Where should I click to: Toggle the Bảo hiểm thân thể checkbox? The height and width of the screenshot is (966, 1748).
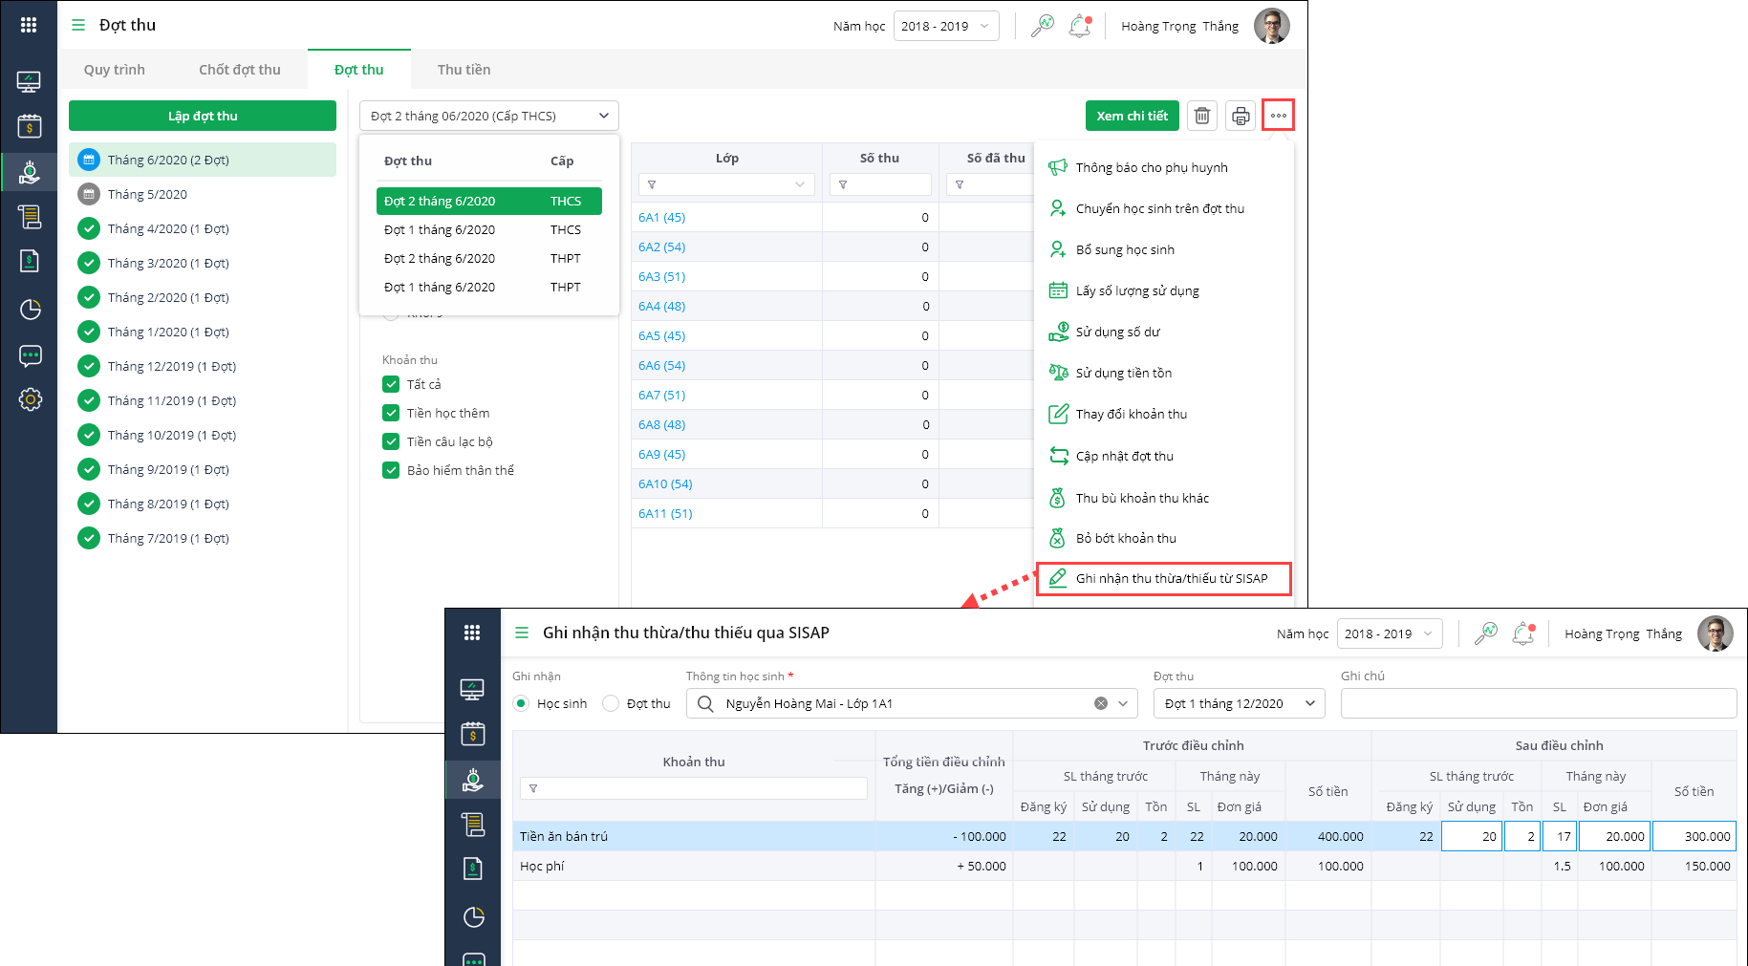[x=391, y=470]
